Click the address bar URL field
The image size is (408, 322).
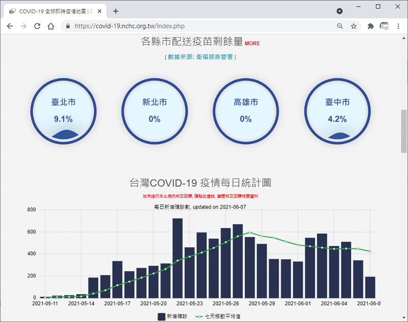[x=204, y=26]
